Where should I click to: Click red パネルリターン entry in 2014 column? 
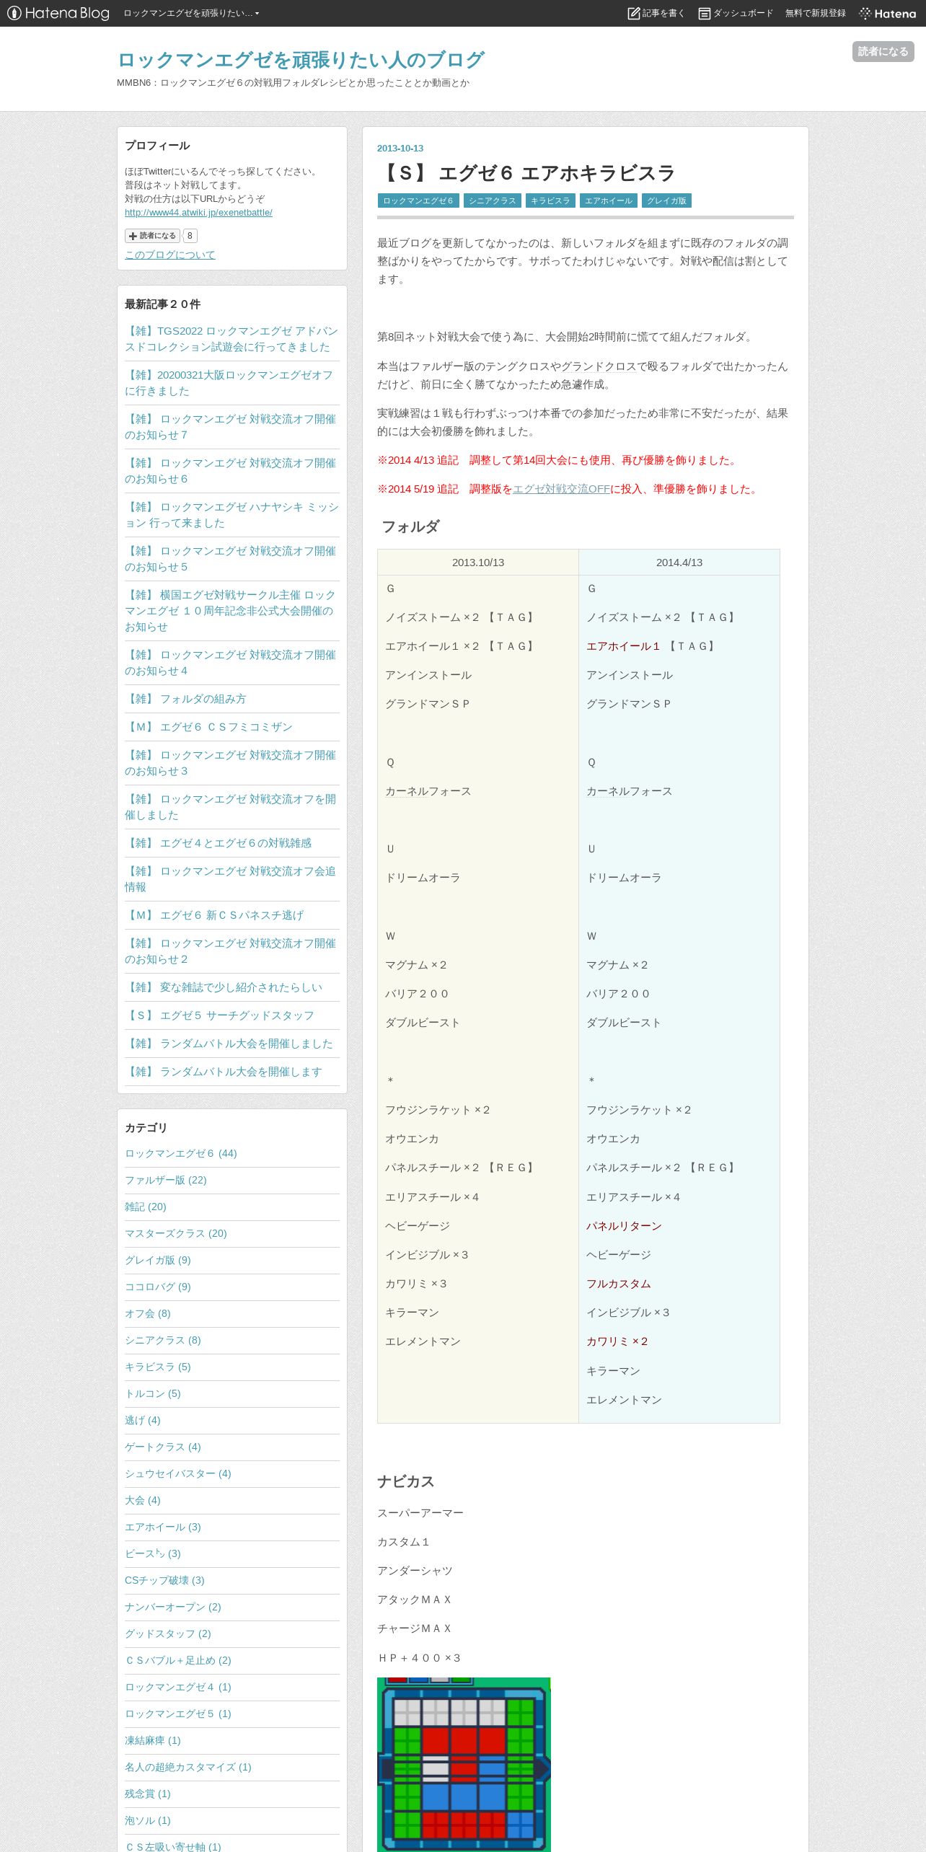coord(624,1226)
